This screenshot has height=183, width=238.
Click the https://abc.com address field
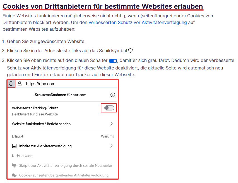pos(40,84)
